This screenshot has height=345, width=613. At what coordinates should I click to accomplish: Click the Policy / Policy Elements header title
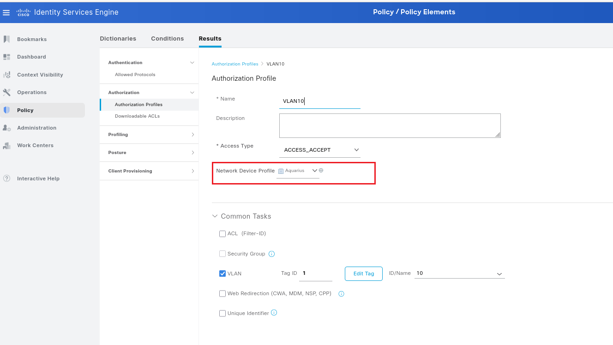(414, 12)
